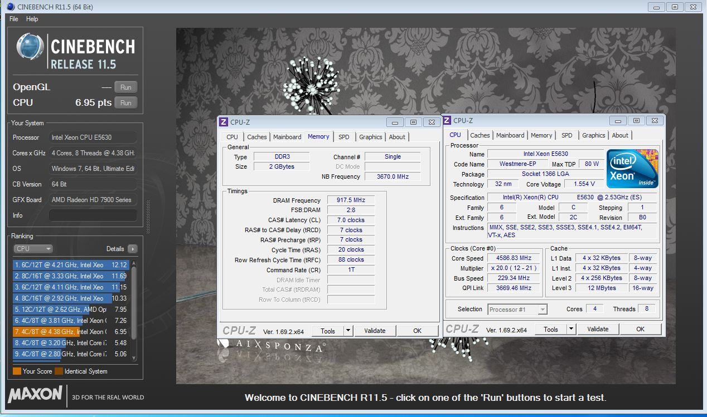This screenshot has width=707, height=417.
Task: Open the Processor #1 selection dropdown
Action: point(517,310)
